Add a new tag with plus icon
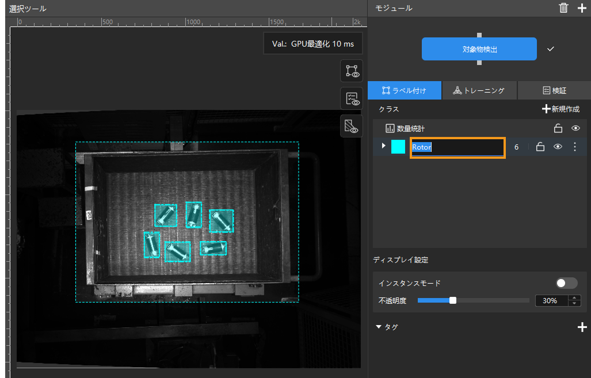Screen dimensions: 591x378 pos(582,327)
